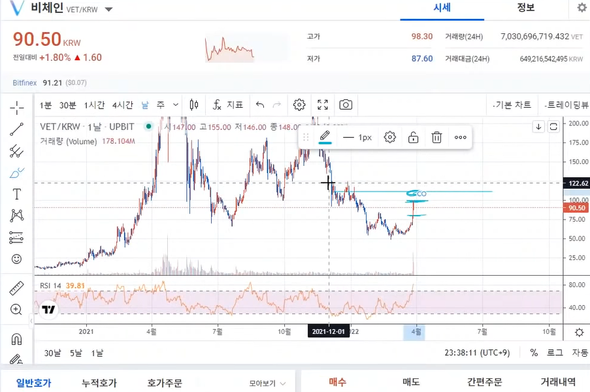Image resolution: width=590 pixels, height=392 pixels.
Task: Toggle 자동 auto scale
Action: click(580, 353)
